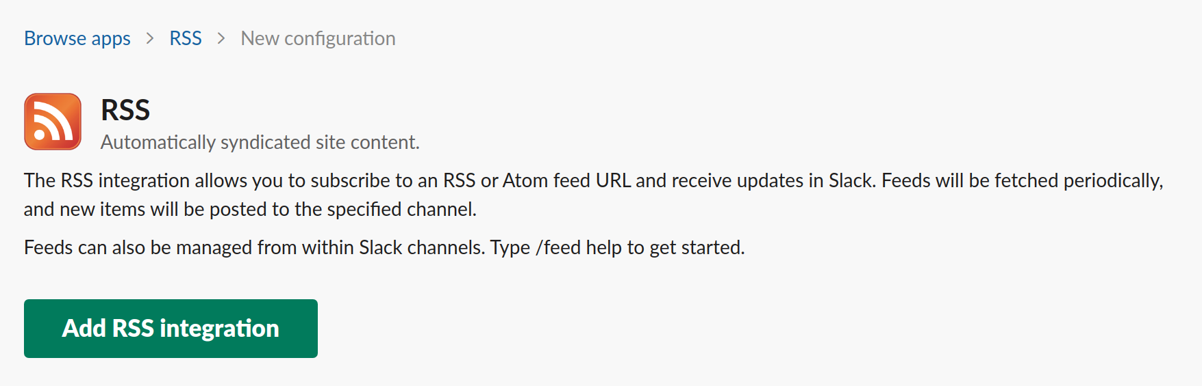Click the orange RSS feed icon
This screenshot has height=386, width=1202.
coord(53,122)
